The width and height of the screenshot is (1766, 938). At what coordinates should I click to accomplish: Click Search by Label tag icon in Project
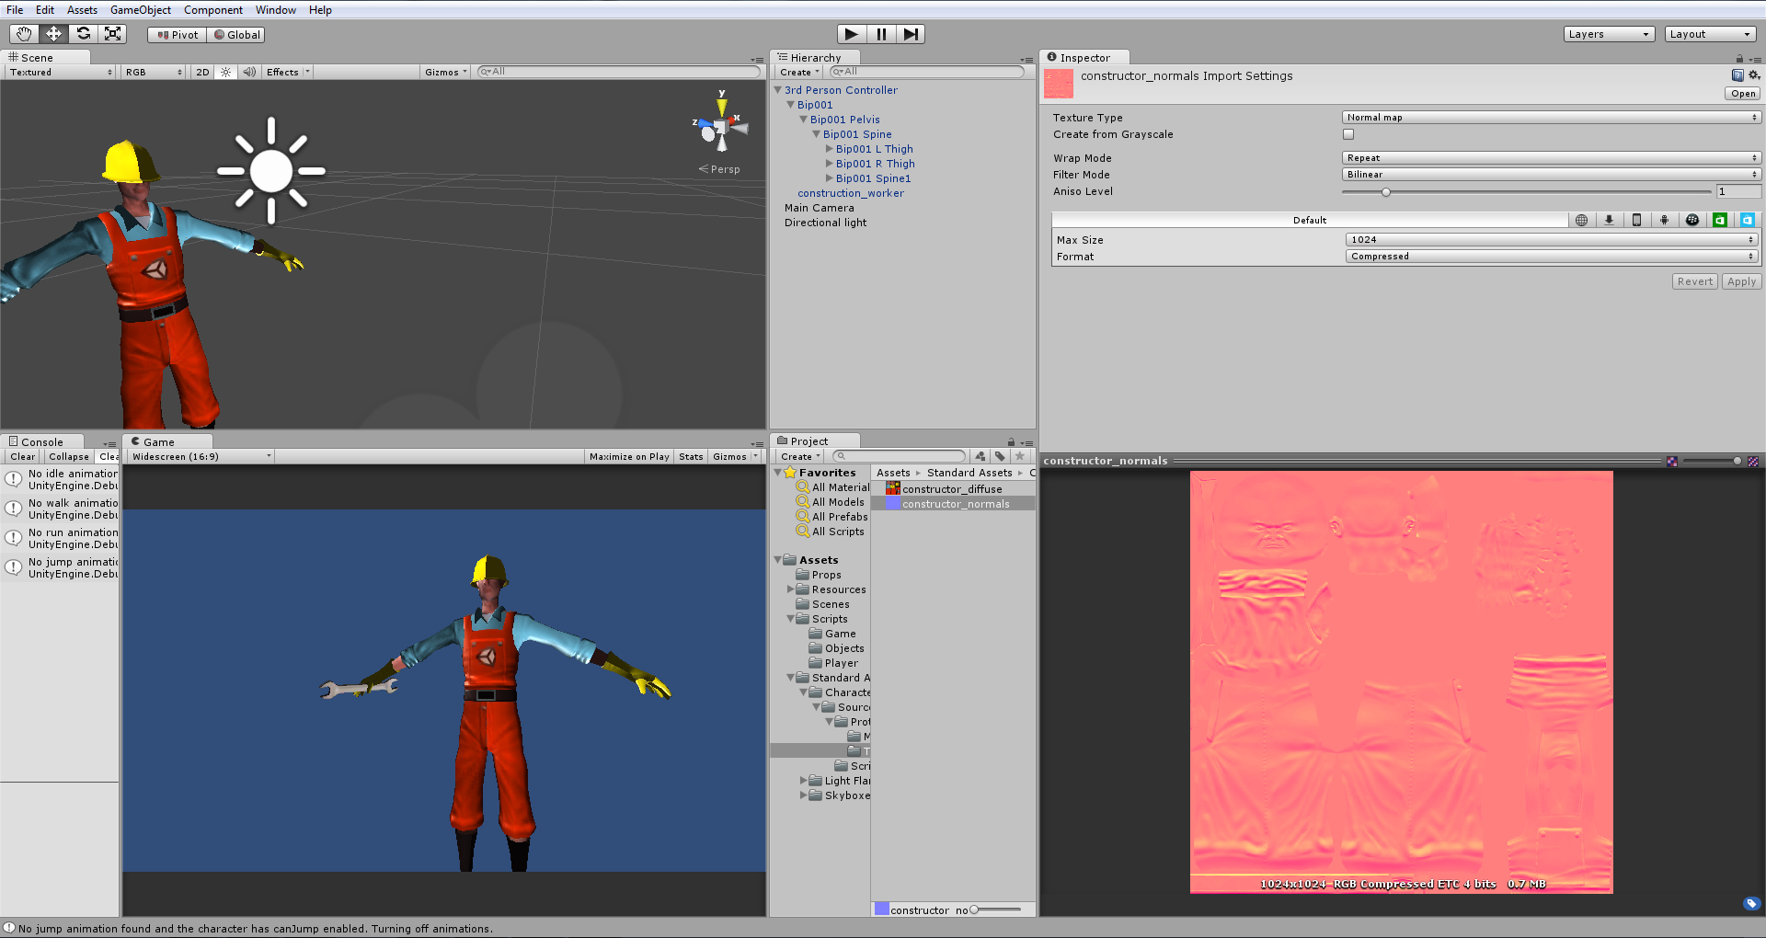(1000, 456)
